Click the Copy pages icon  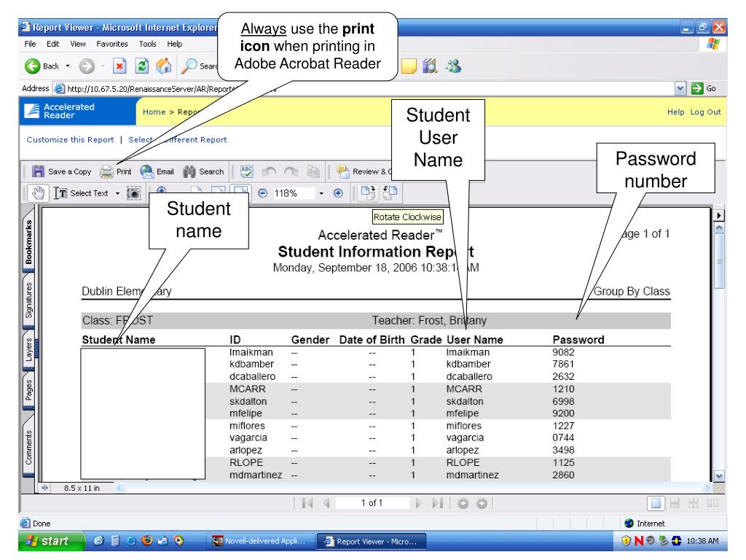pyautogui.click(x=313, y=171)
